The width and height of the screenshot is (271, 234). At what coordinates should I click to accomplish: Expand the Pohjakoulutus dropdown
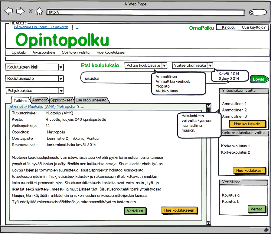(x=35, y=91)
